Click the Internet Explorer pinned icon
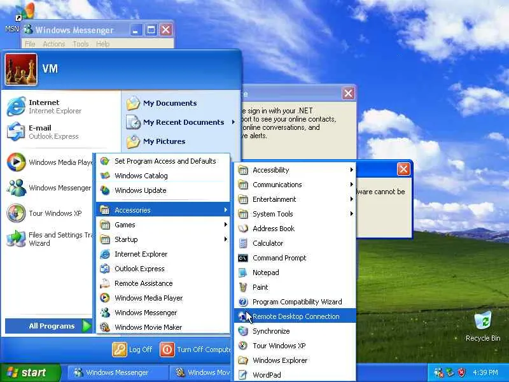The height and width of the screenshot is (382, 509). pos(16,106)
